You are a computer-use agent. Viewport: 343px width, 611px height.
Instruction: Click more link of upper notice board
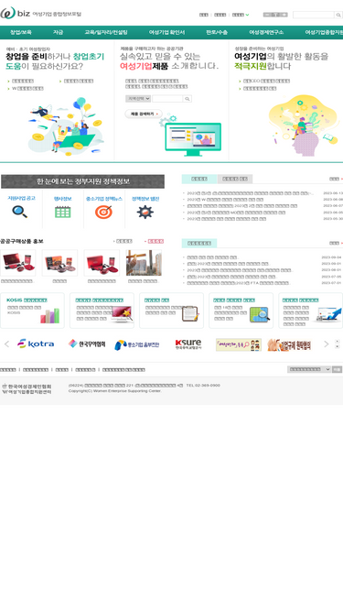(336, 179)
